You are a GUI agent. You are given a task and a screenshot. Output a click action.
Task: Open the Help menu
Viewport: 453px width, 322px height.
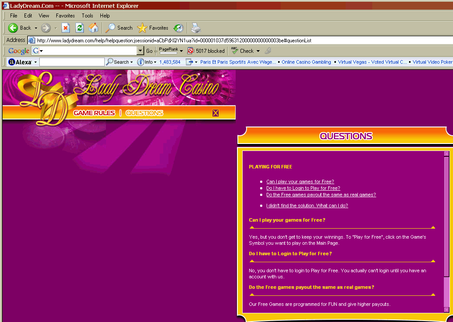click(x=105, y=16)
